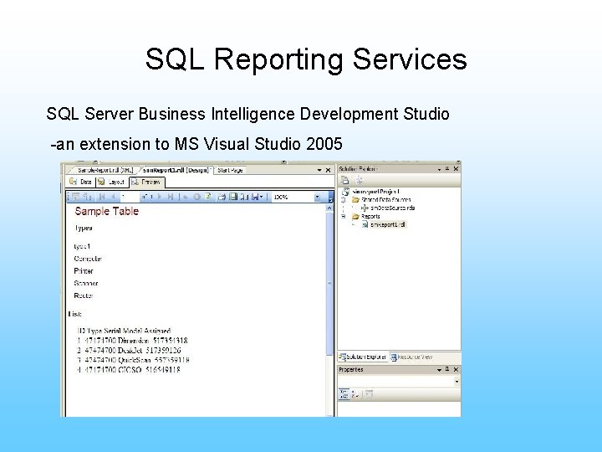The width and height of the screenshot is (602, 452).
Task: Click the Show All Files icon in Solution Explorer
Action: [359, 180]
